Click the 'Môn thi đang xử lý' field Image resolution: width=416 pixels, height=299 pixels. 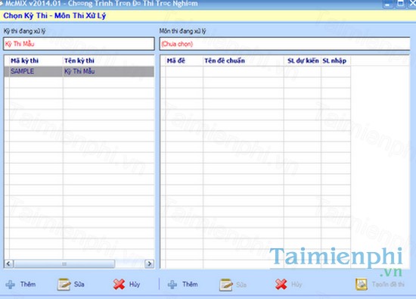point(284,44)
